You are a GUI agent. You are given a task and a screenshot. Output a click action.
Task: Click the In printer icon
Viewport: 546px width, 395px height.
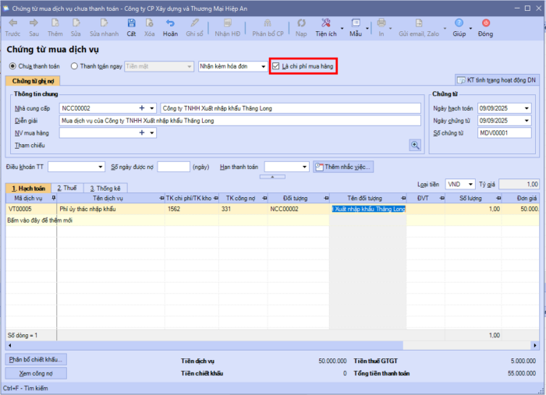click(x=381, y=23)
